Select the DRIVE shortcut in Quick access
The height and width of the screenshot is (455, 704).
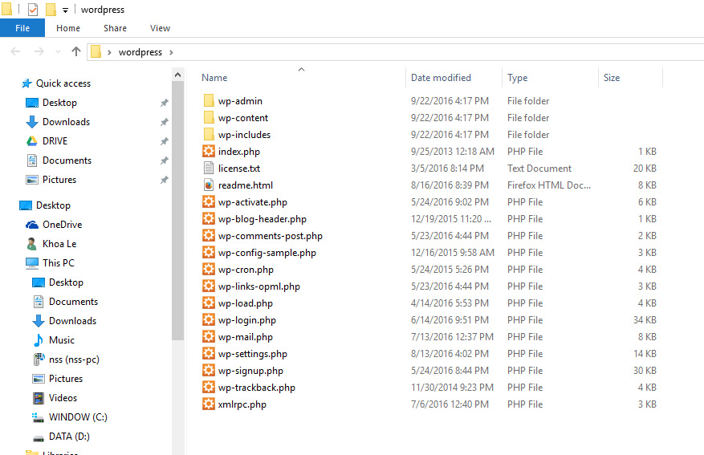pos(55,141)
